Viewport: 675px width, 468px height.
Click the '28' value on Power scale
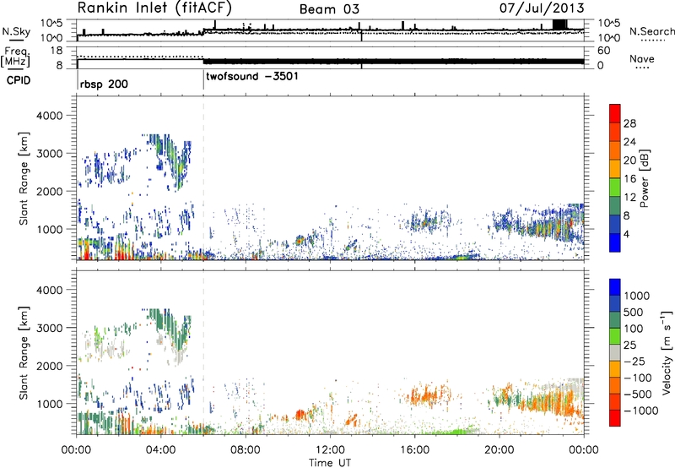629,123
